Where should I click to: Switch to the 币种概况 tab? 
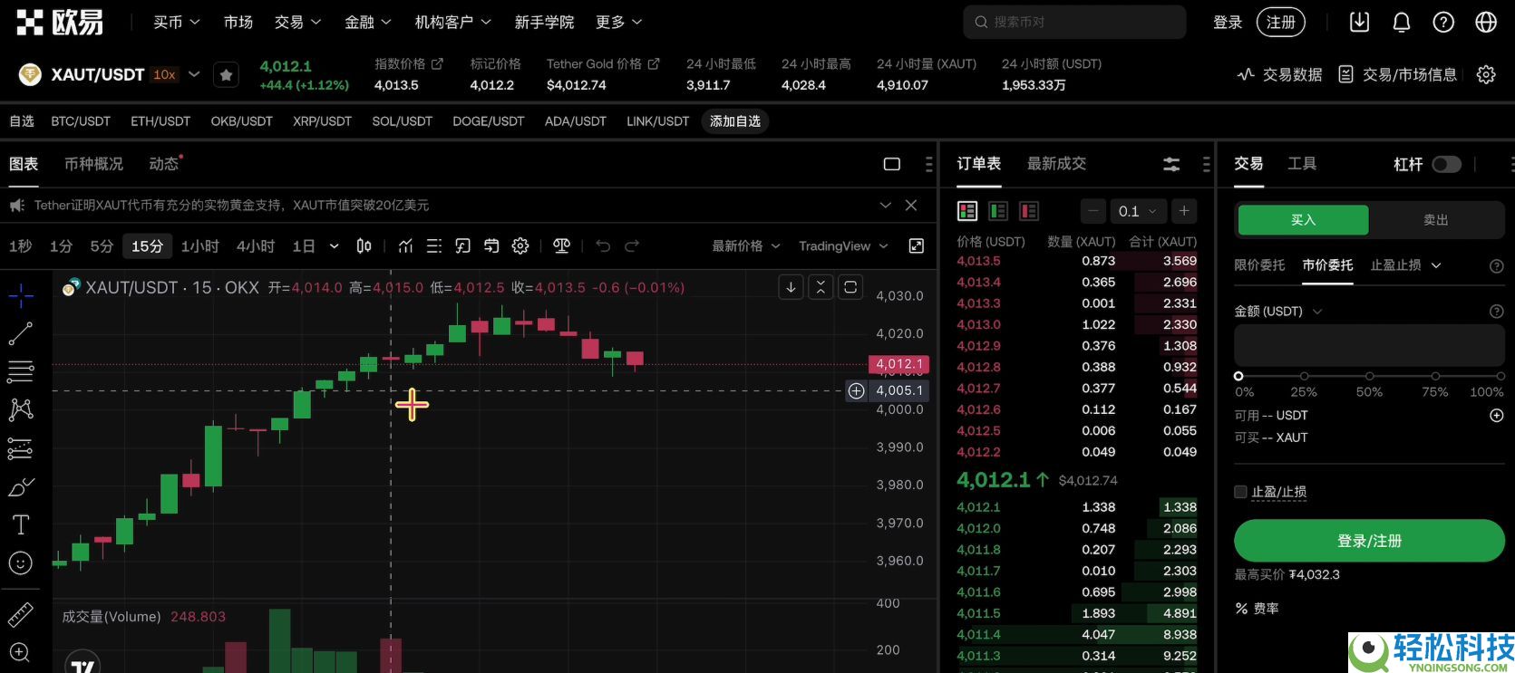[93, 164]
